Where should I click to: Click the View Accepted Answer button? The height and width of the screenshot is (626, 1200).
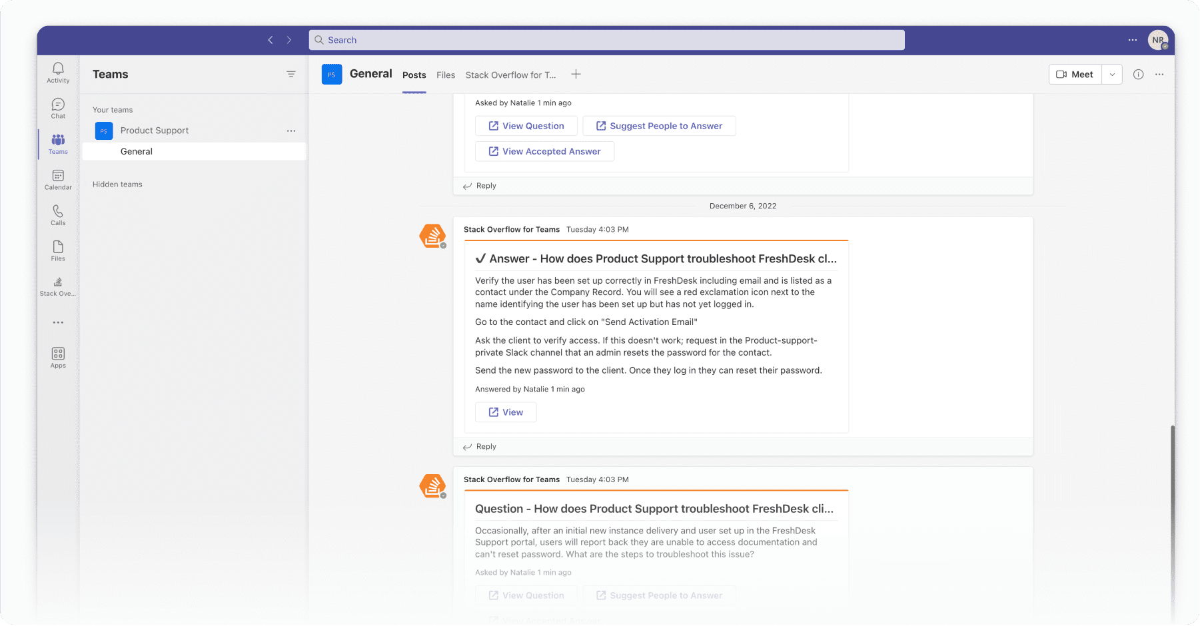click(x=545, y=151)
